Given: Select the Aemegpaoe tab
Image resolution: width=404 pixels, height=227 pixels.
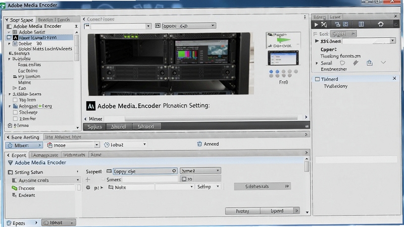Looking at the screenshot, I should point(45,155).
